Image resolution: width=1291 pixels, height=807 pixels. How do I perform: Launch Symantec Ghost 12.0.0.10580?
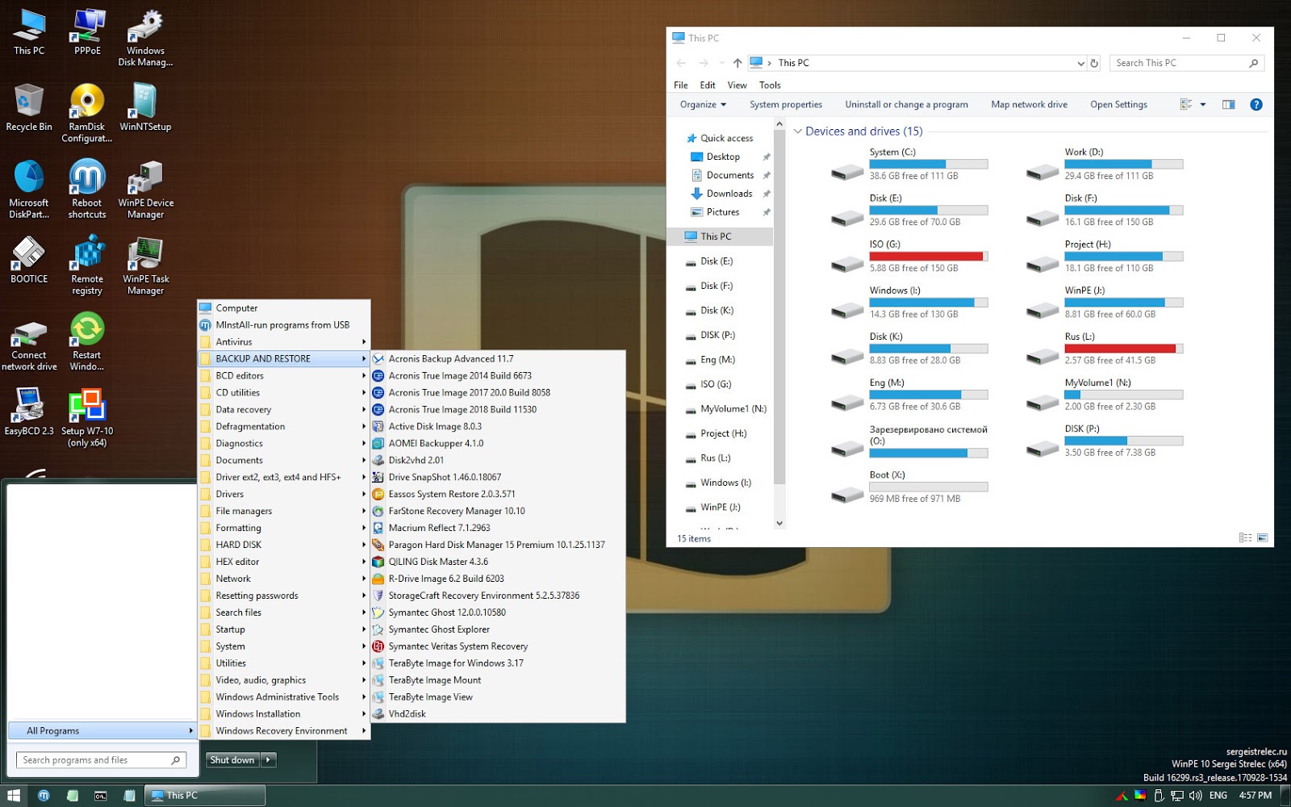click(x=445, y=612)
